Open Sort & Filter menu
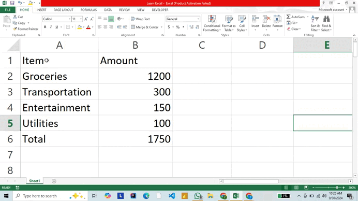Screen dimensions: 358x201 315,23
